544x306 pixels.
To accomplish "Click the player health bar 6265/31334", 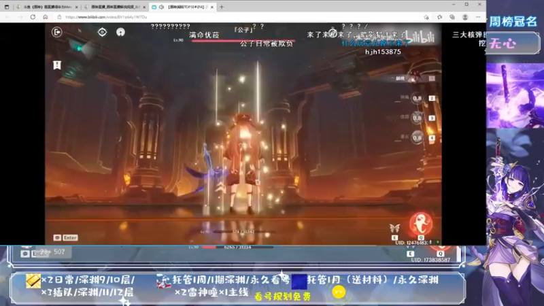I will point(237,247).
